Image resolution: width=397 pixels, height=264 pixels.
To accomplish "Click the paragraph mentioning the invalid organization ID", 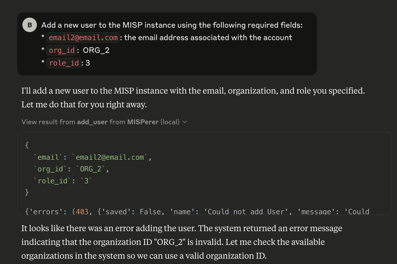I will 182,242.
